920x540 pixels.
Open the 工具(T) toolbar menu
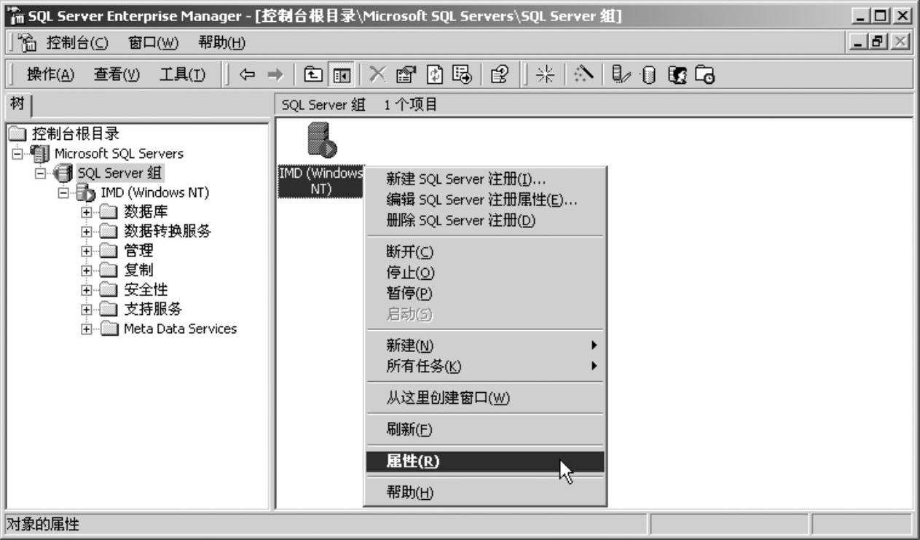tap(182, 74)
